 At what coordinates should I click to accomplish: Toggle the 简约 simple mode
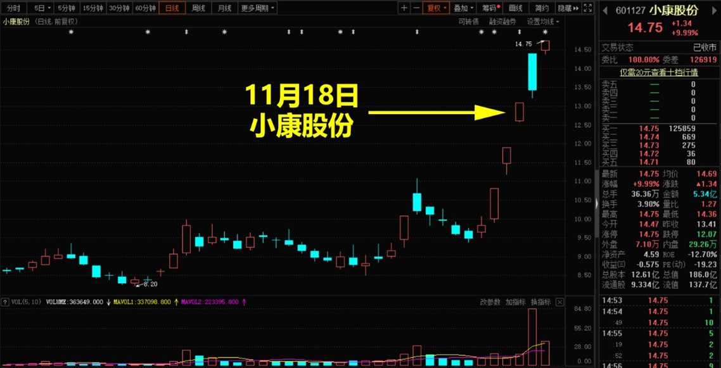[x=542, y=8]
